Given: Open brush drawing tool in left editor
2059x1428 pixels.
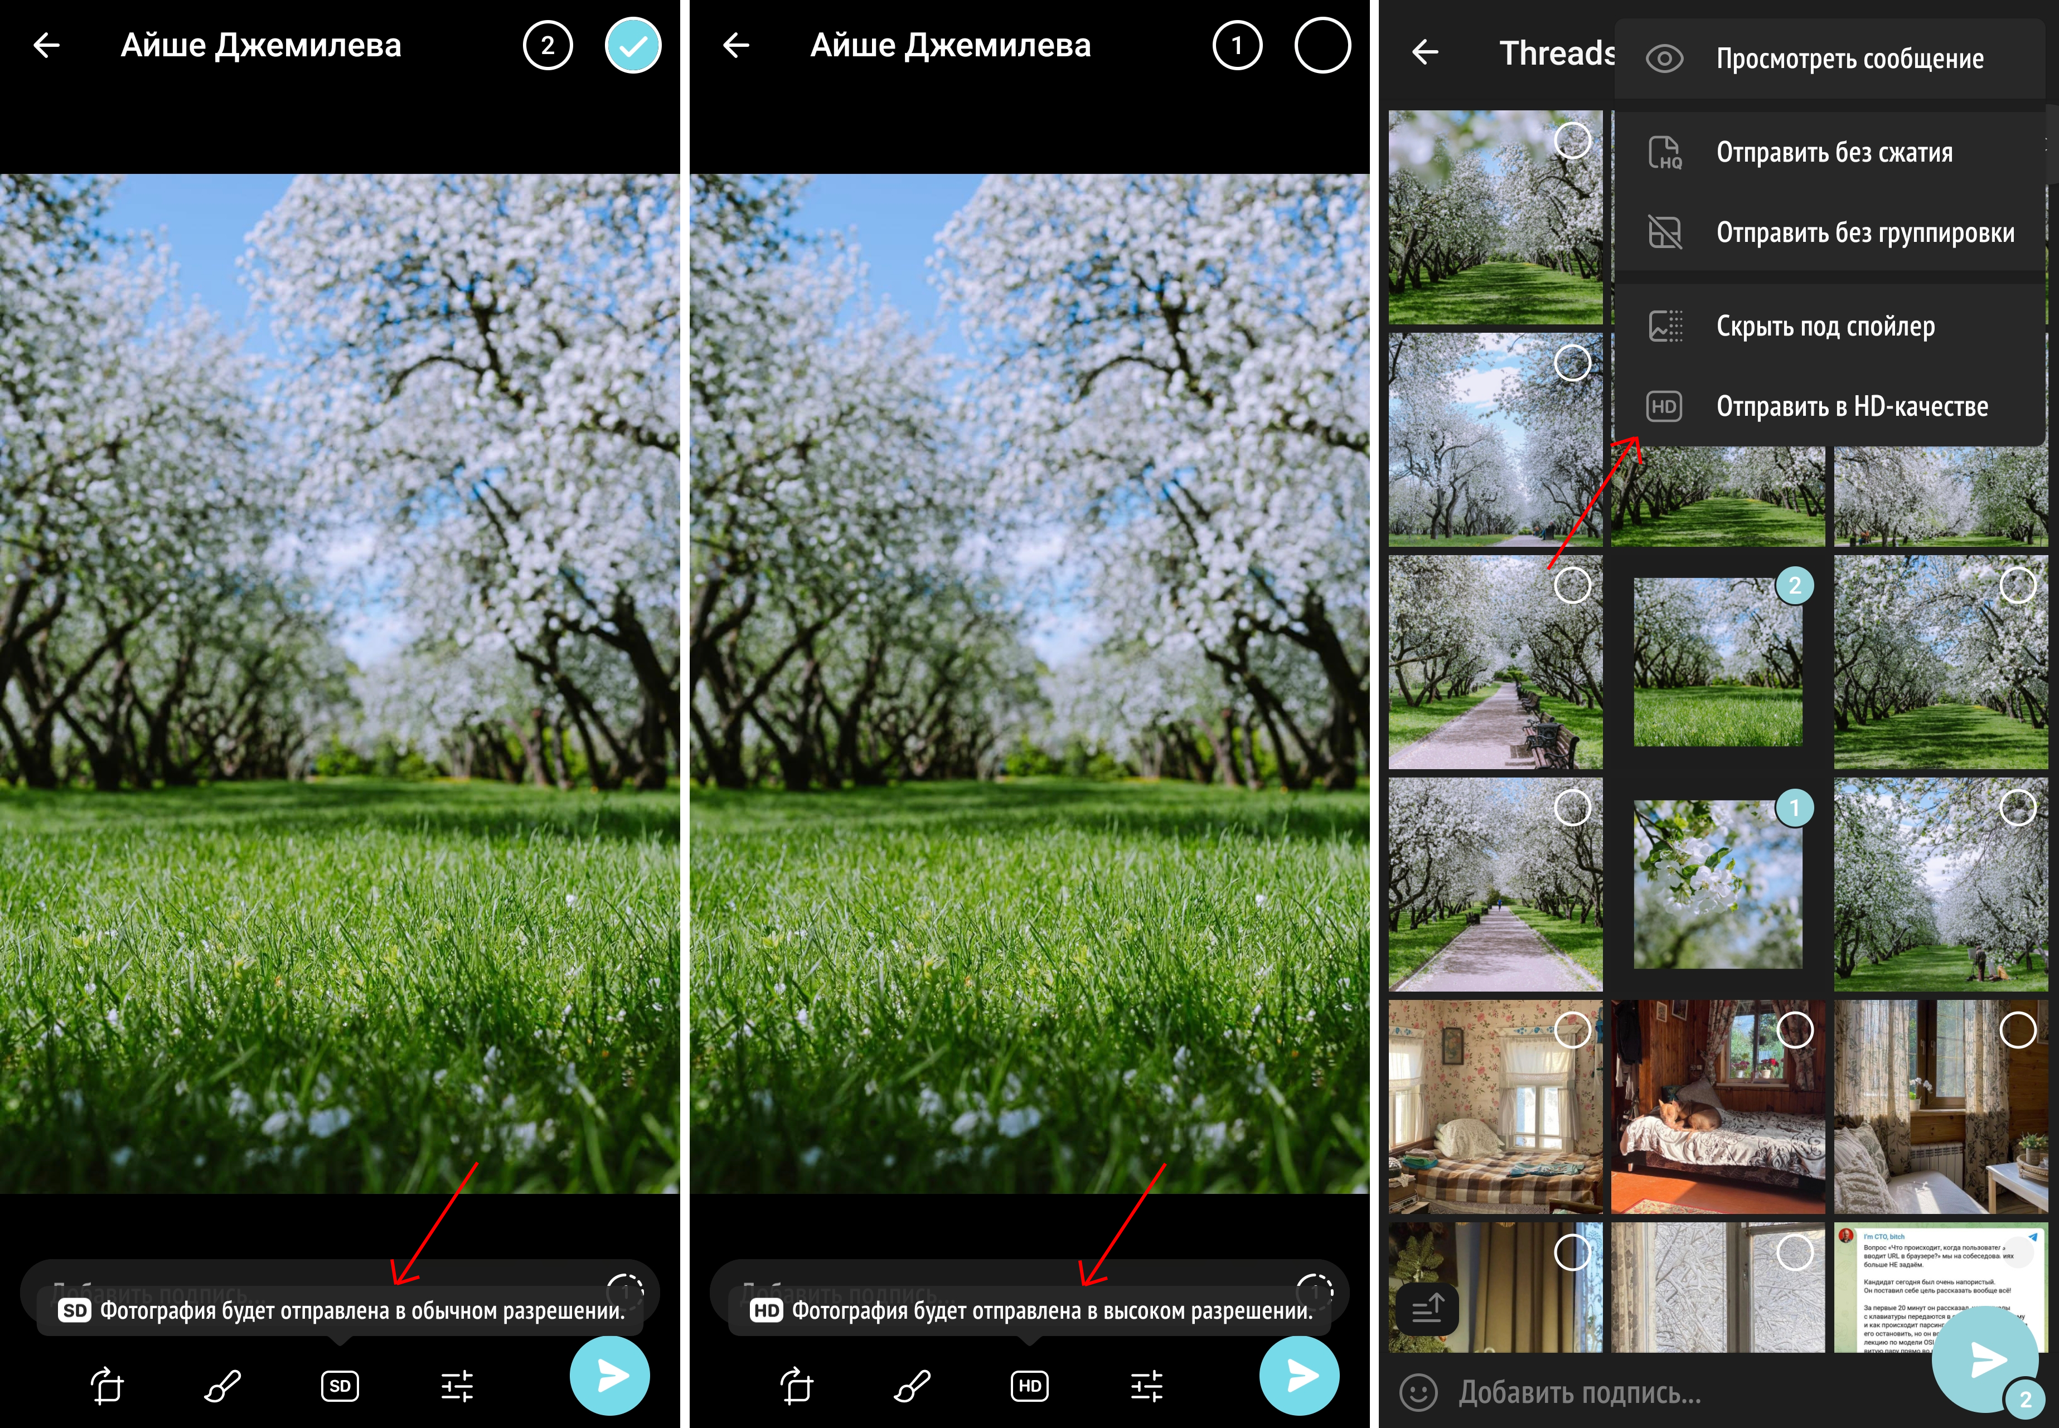Looking at the screenshot, I should coord(222,1386).
